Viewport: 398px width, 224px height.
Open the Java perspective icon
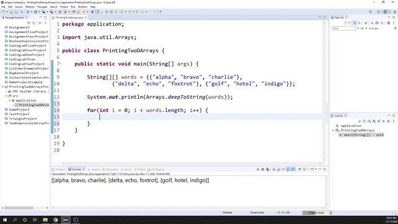point(386,12)
